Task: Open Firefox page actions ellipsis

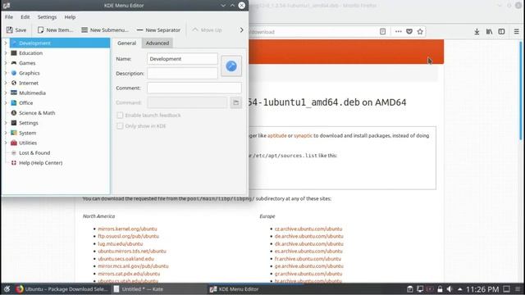Action: pyautogui.click(x=398, y=31)
